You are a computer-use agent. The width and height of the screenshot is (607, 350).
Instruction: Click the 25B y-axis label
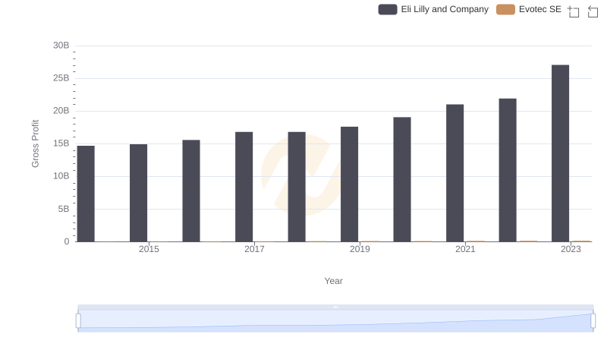tap(61, 78)
